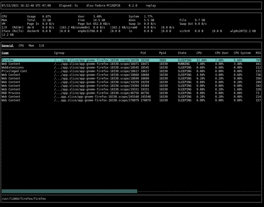The width and height of the screenshot is (264, 207).
Task: Select the Privileged Cont process row
Action: tap(14, 71)
